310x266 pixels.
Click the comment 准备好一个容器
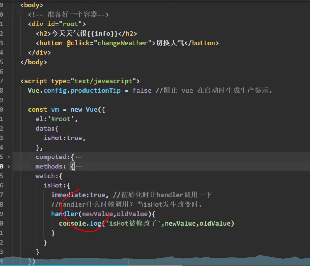tap(68, 14)
